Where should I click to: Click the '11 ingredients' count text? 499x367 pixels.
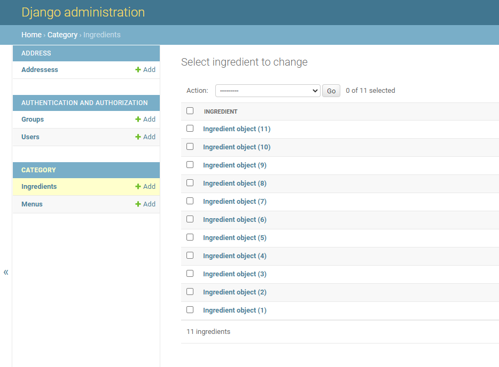(x=208, y=331)
